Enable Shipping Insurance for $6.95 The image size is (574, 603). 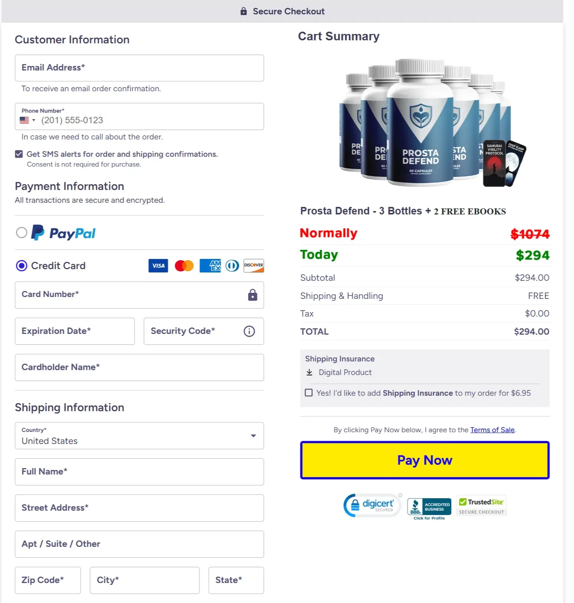(309, 393)
